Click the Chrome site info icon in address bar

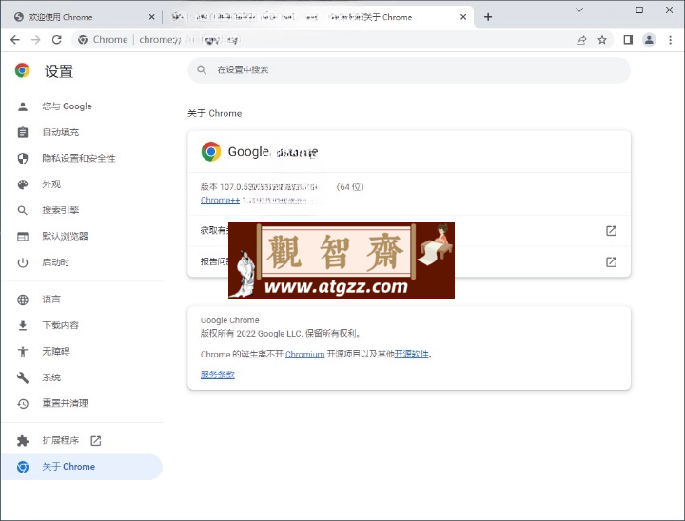tap(83, 40)
